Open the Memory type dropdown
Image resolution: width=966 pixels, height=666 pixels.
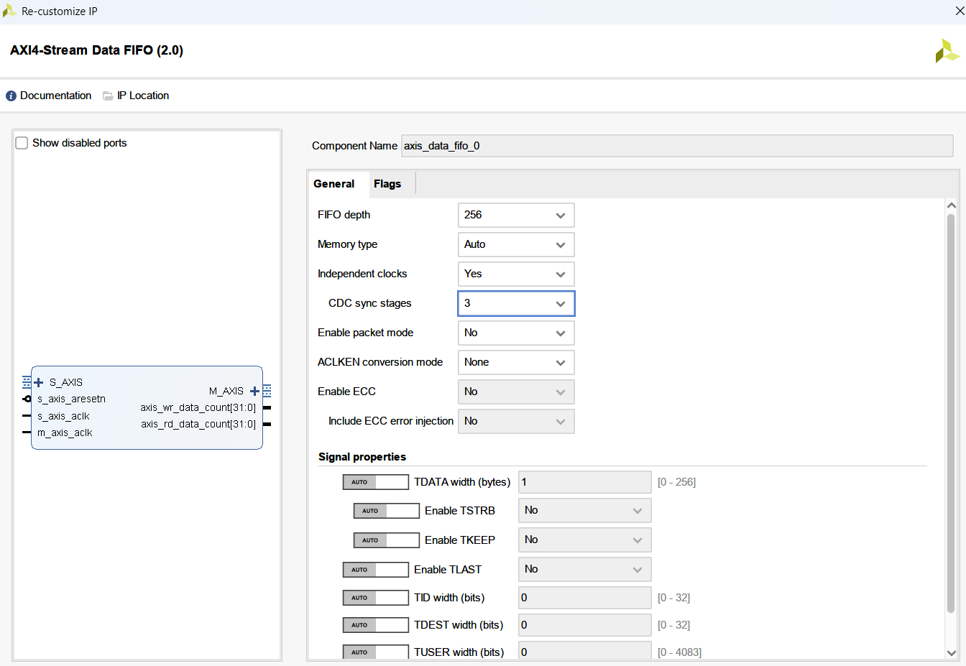[x=516, y=244]
